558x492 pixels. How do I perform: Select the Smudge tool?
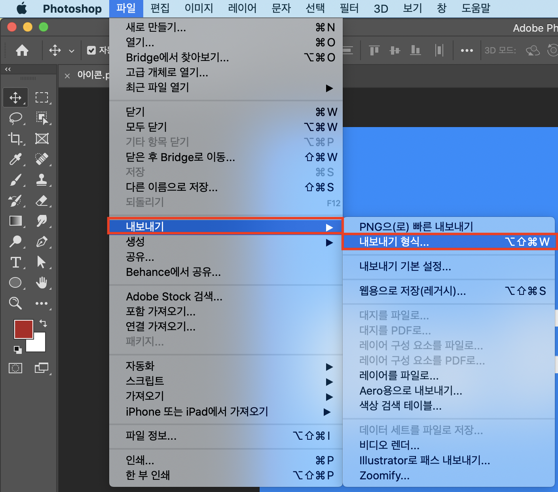(x=42, y=221)
